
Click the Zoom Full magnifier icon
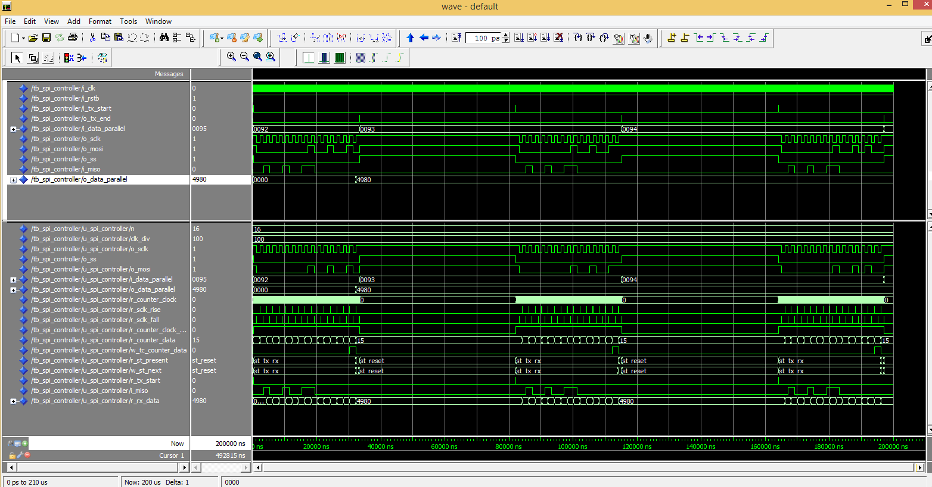257,57
